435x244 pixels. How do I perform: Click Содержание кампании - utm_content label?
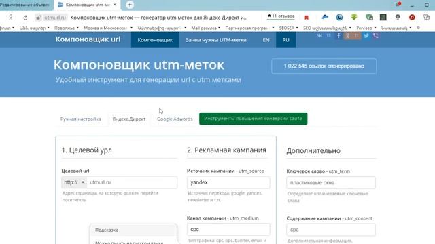[x=329, y=218]
